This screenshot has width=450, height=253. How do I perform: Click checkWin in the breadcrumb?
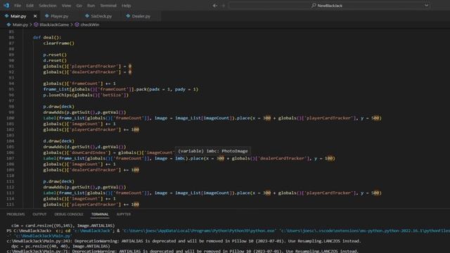[90, 25]
